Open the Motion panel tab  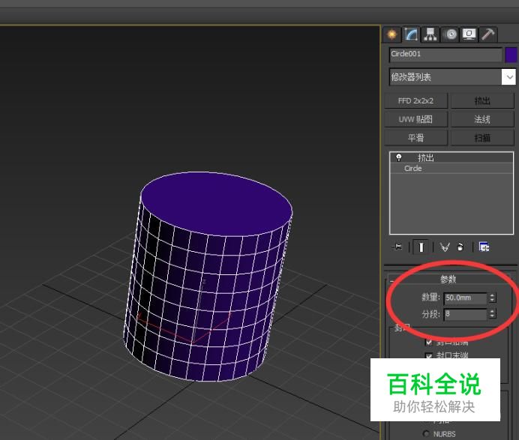[450, 34]
